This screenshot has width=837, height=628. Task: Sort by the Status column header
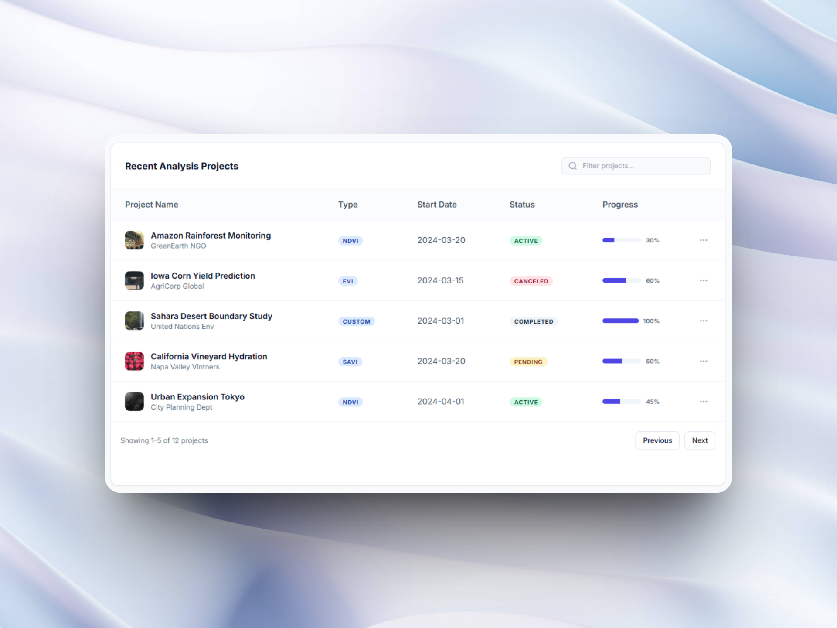(x=522, y=205)
